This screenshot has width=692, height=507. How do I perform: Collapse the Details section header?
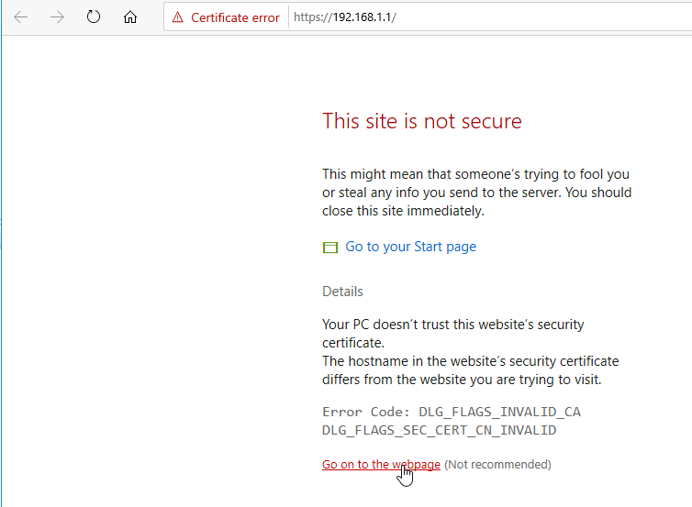point(342,292)
